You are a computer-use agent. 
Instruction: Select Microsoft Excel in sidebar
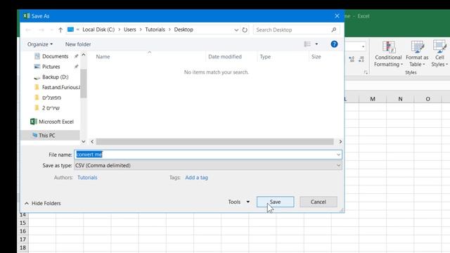coord(56,122)
